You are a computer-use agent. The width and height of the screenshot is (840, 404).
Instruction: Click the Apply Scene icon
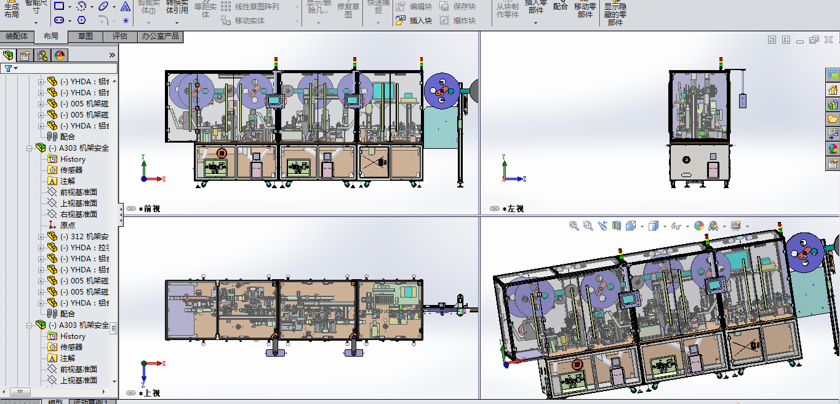pyautogui.click(x=713, y=226)
